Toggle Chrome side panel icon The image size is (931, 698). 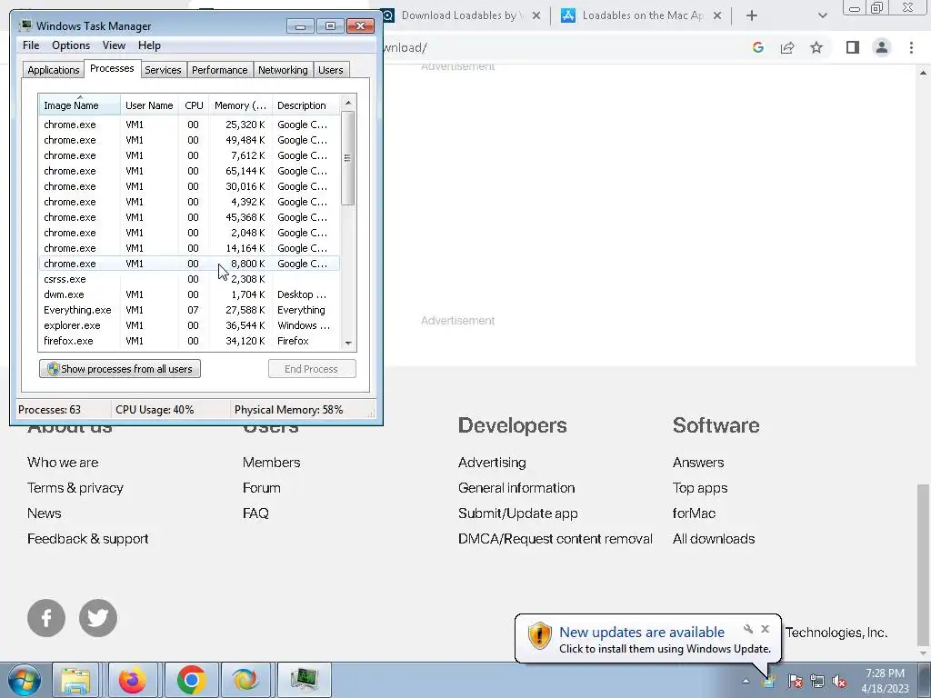point(853,47)
